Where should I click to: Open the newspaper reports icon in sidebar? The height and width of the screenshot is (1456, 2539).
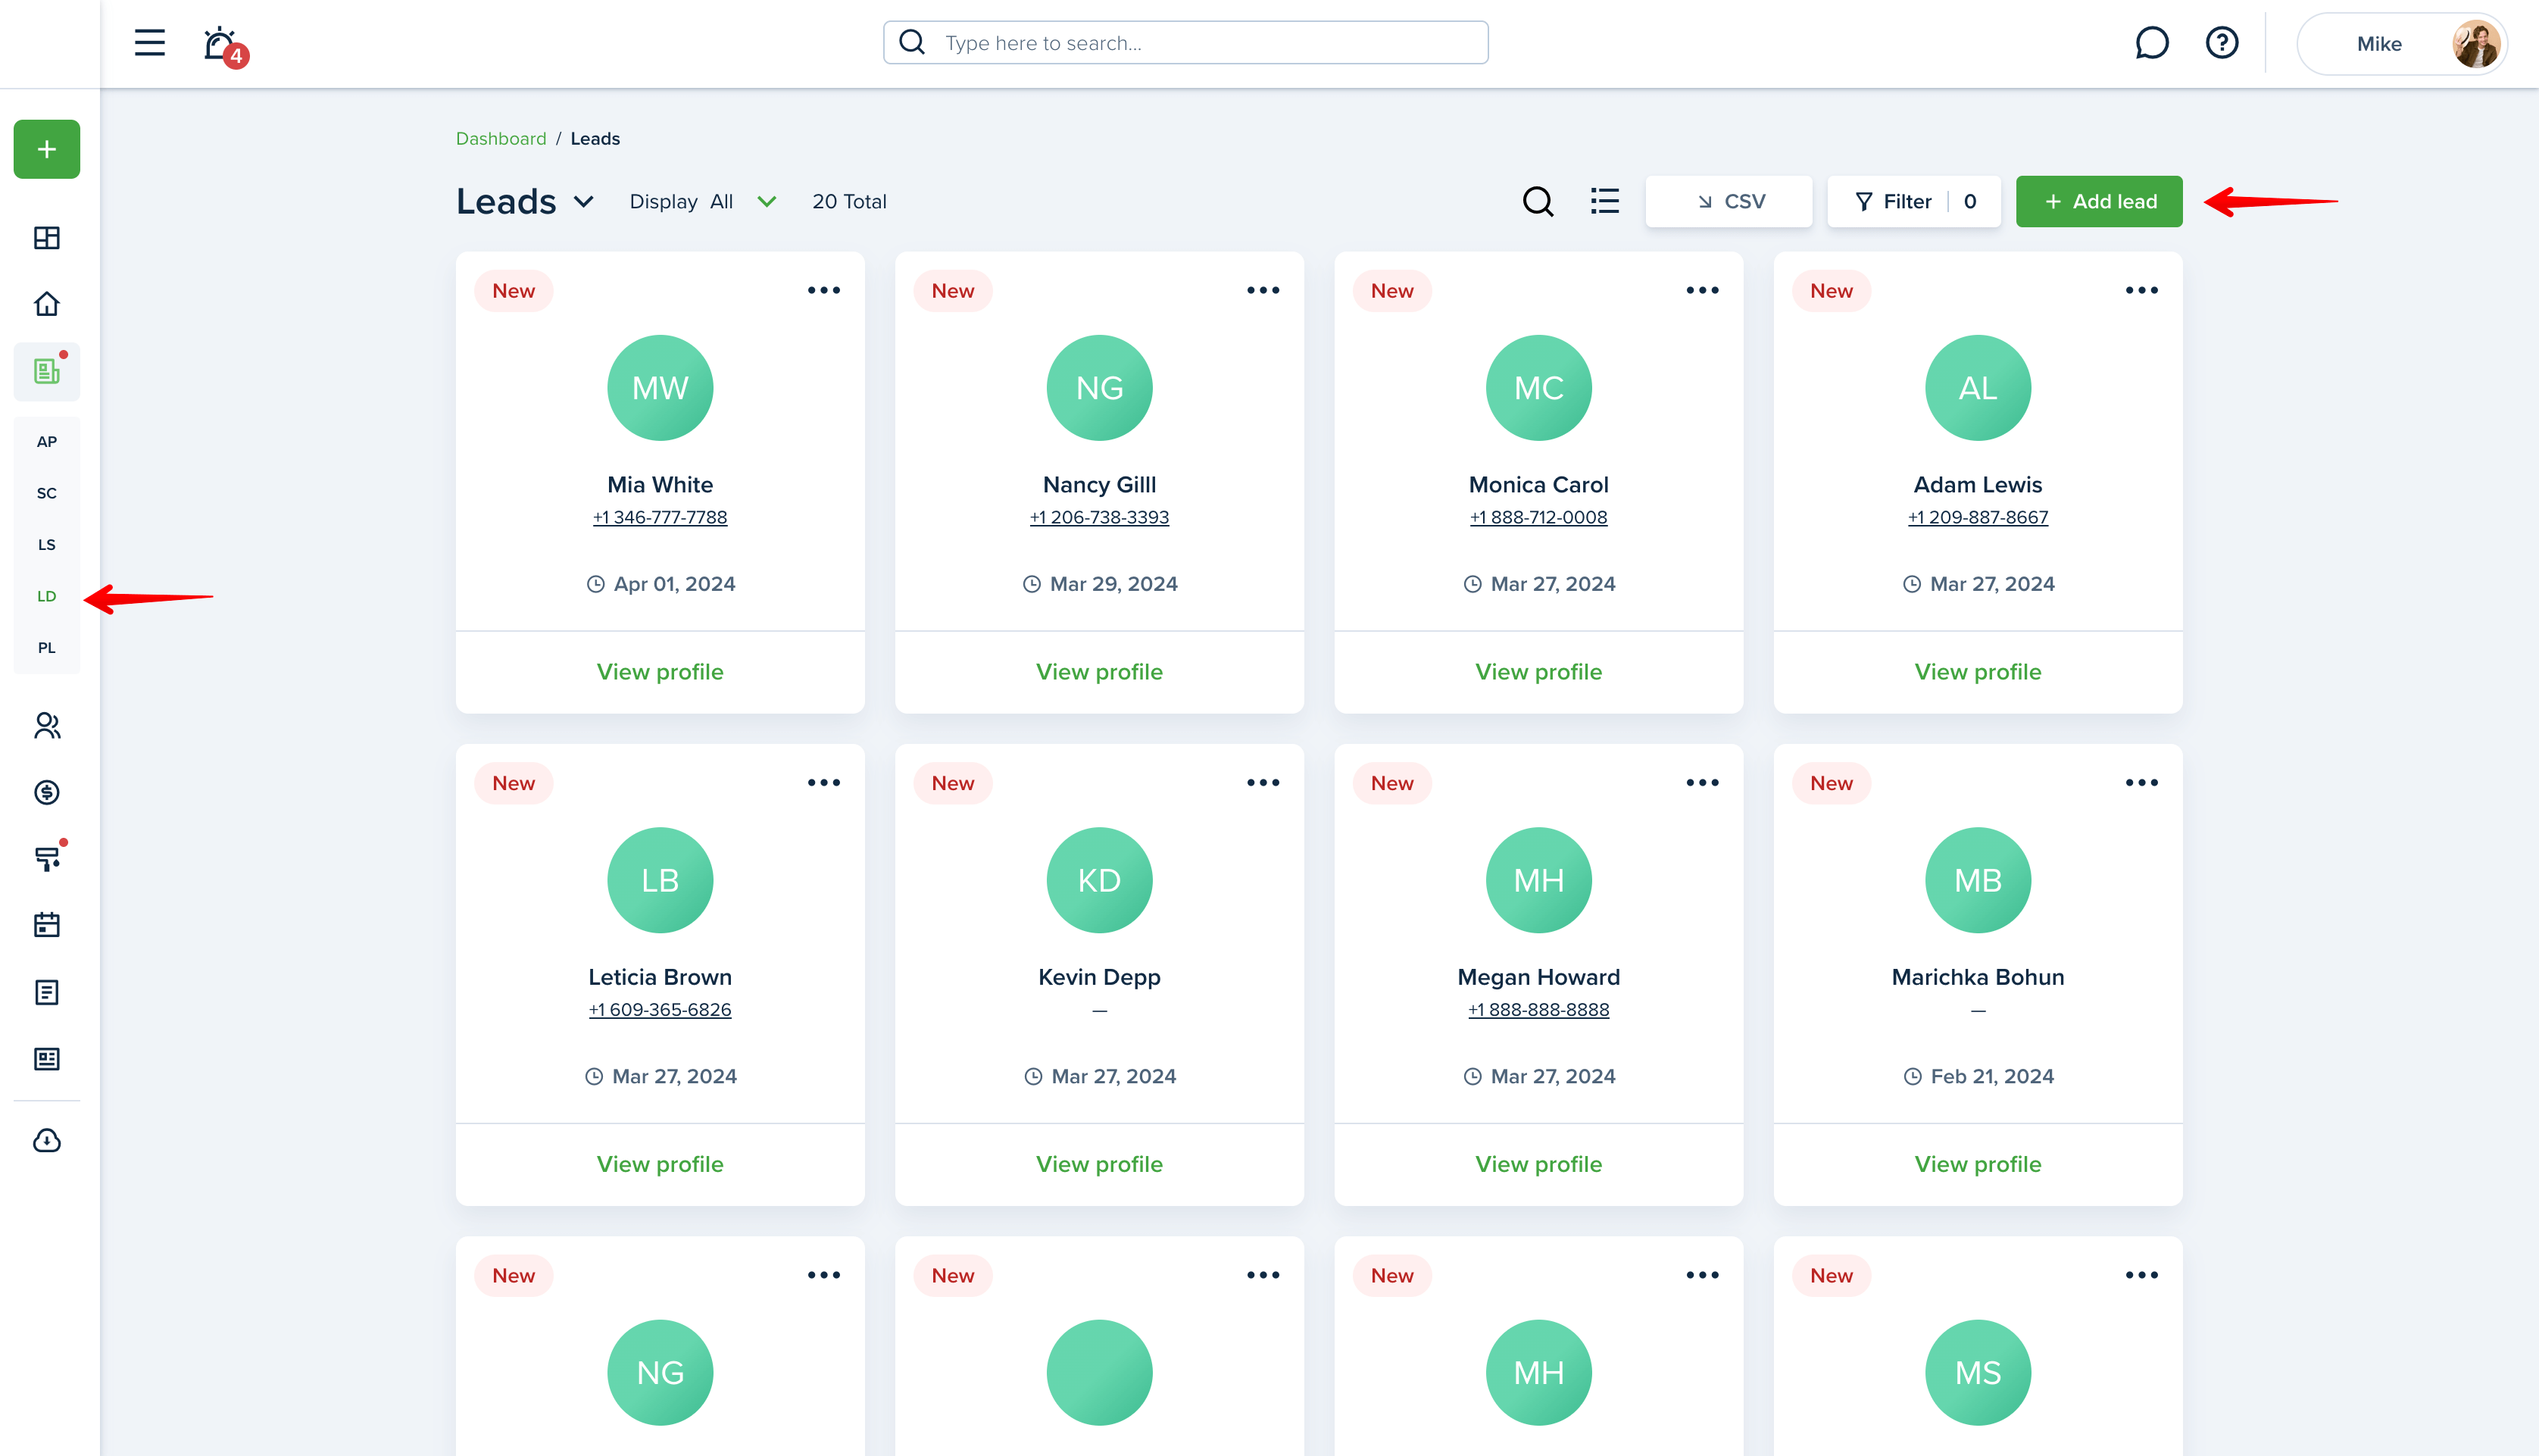tap(47, 1059)
